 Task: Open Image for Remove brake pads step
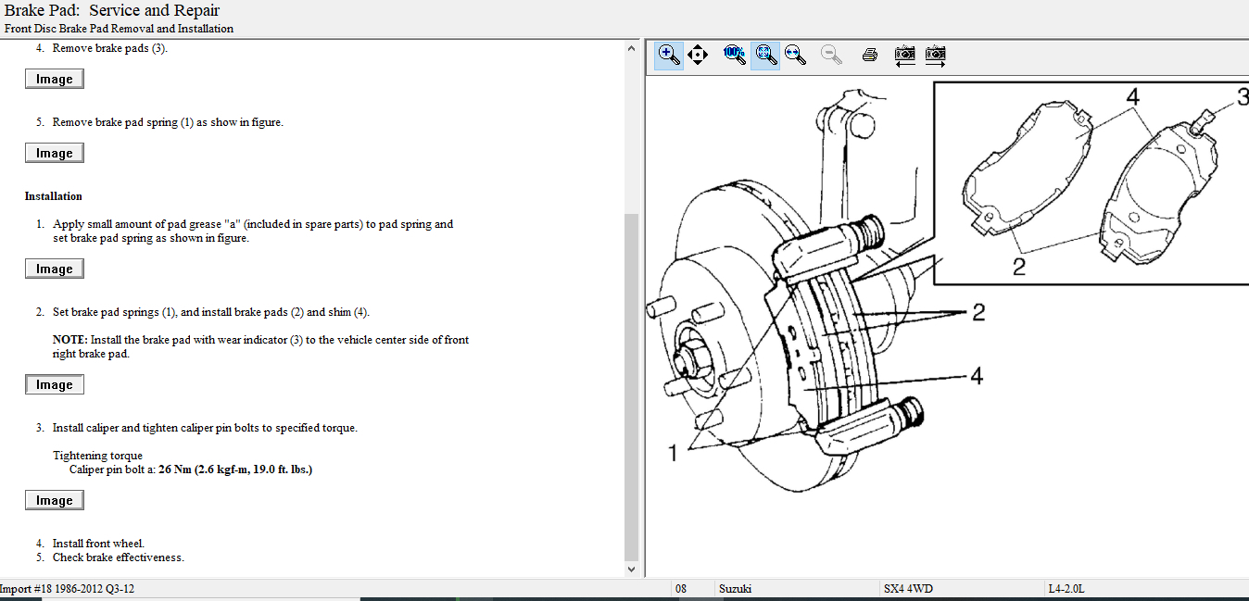[55, 80]
